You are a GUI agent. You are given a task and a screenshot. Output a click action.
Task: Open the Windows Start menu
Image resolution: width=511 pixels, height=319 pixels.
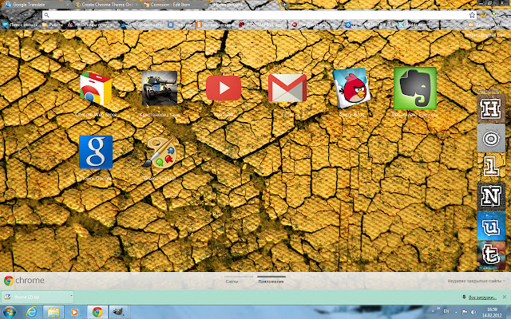[9, 313]
